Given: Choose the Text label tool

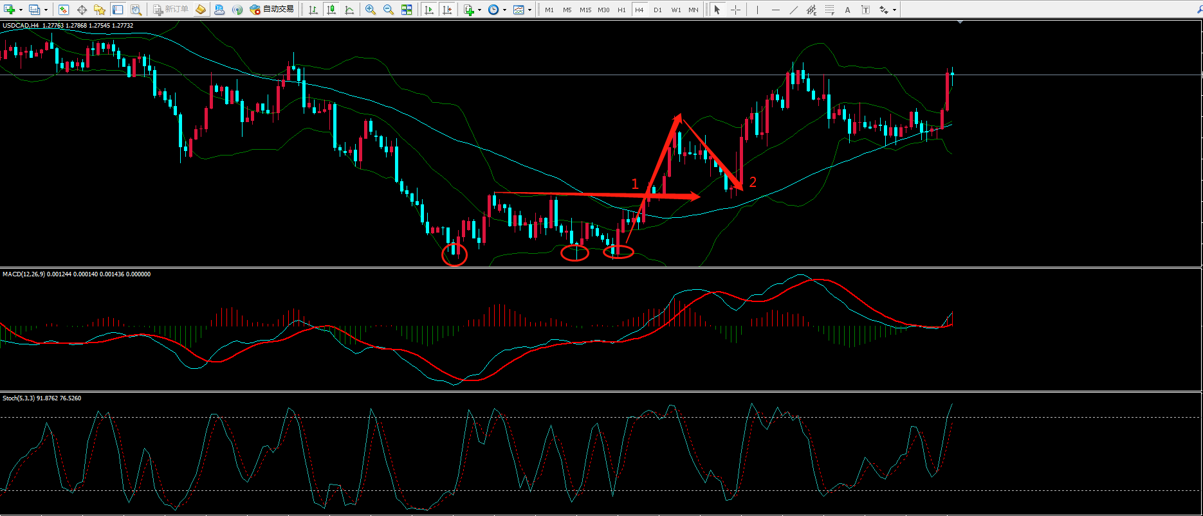Looking at the screenshot, I should pos(847,10).
